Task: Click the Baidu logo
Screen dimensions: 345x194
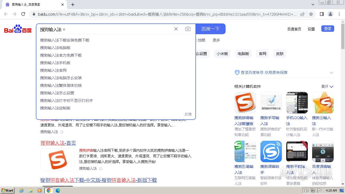Action: point(18,29)
